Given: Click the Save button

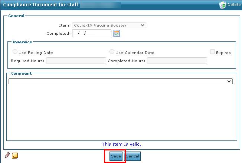Looking at the screenshot, I should [x=116, y=156].
